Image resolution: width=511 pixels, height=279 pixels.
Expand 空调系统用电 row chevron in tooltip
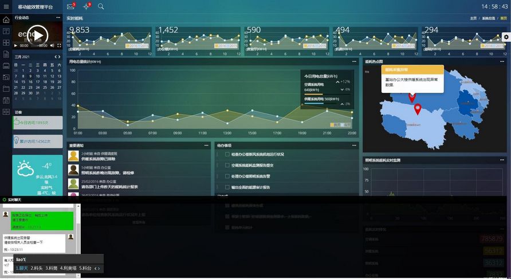pyautogui.click(x=342, y=89)
